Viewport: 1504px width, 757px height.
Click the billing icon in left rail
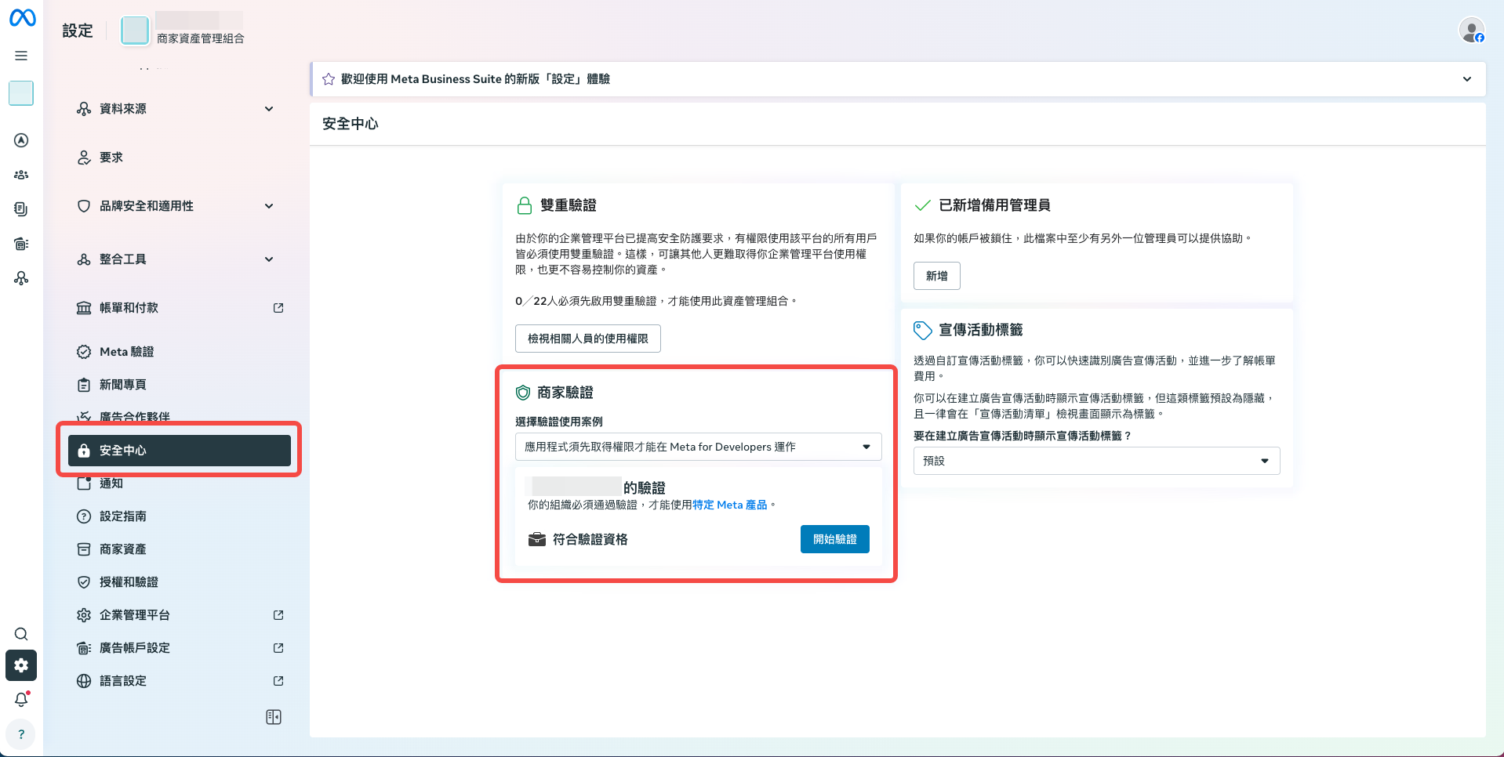(x=21, y=244)
